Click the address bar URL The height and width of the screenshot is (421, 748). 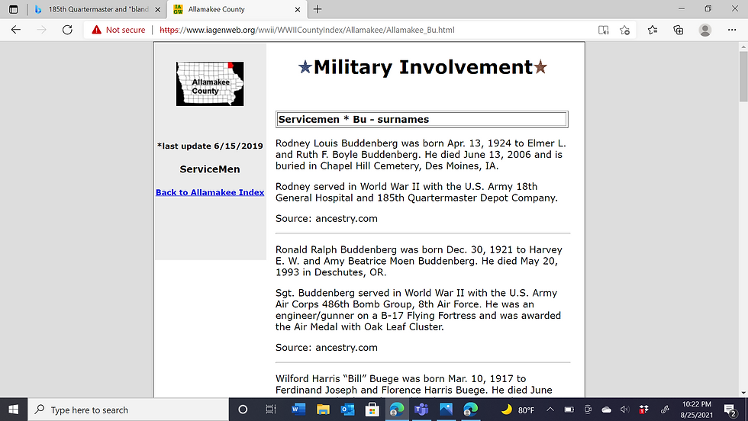tap(307, 30)
